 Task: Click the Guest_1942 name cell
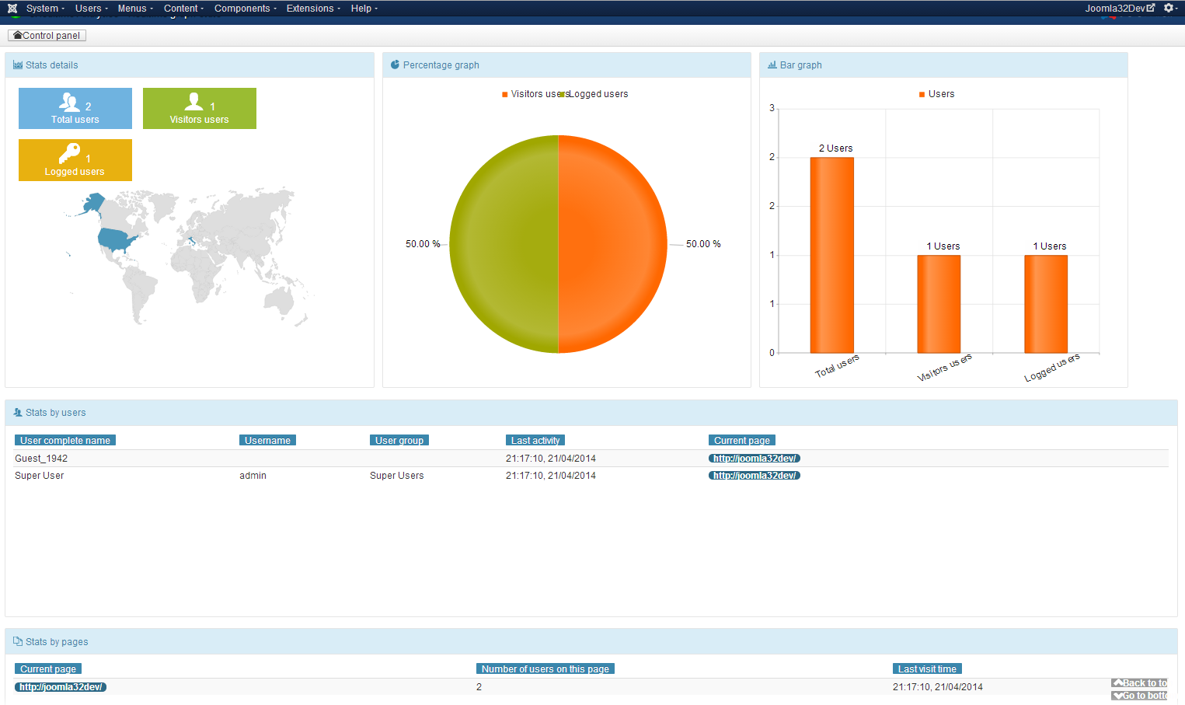(x=41, y=459)
